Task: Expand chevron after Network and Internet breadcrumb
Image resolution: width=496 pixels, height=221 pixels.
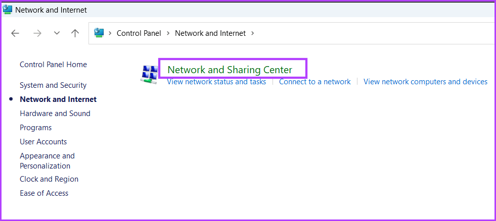Action: pyautogui.click(x=252, y=33)
